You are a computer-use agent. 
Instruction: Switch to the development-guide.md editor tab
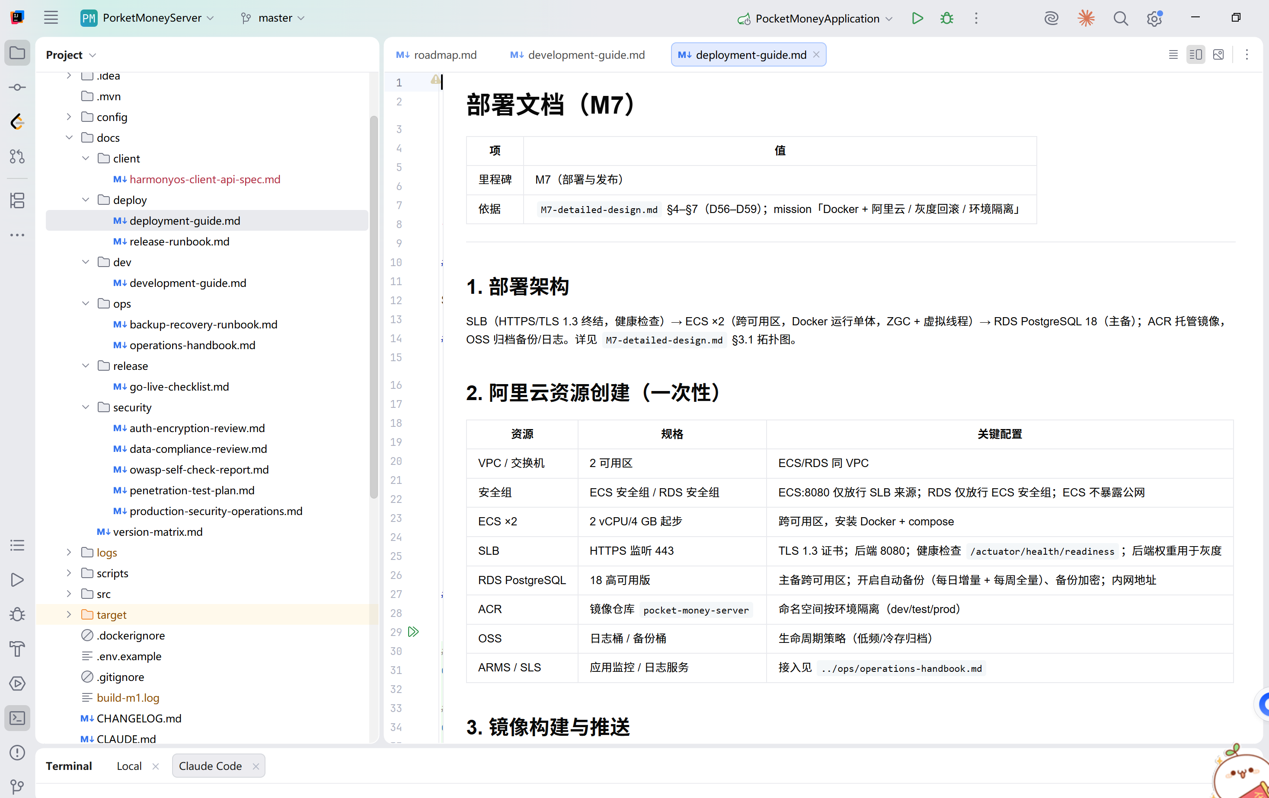pyautogui.click(x=578, y=55)
